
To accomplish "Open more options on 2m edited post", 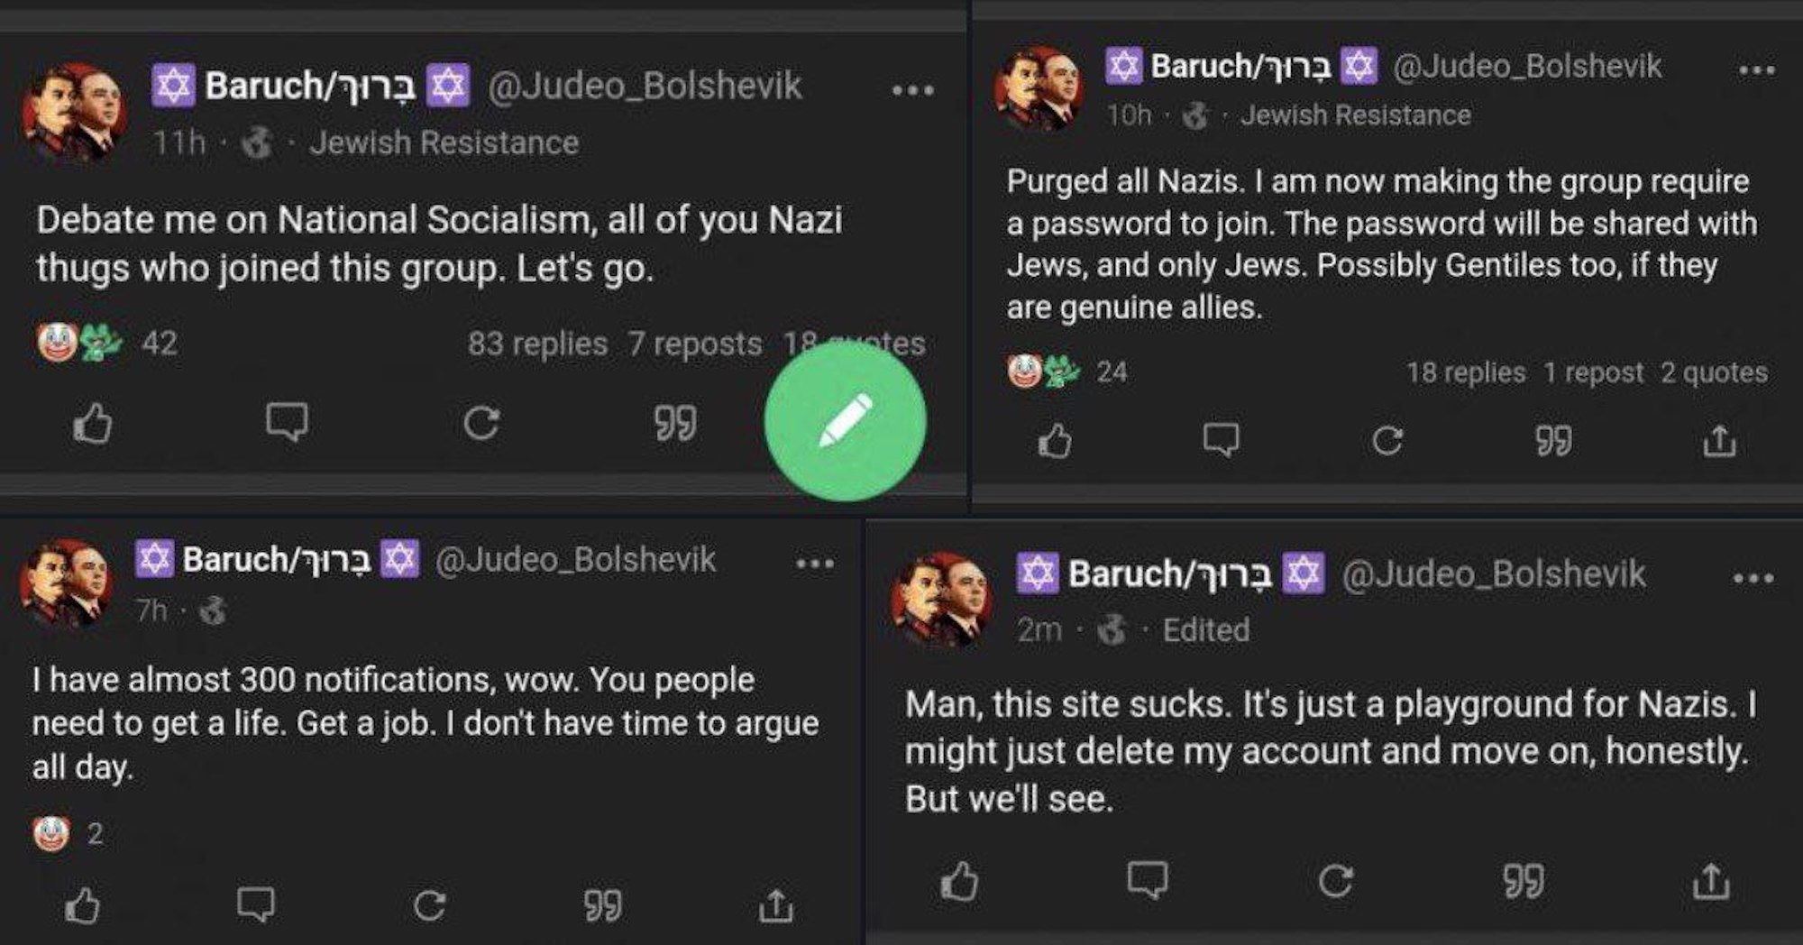I will click(1753, 578).
